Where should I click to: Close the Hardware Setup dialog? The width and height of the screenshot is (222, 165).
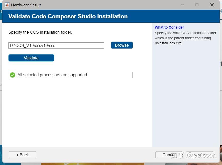point(212,5)
